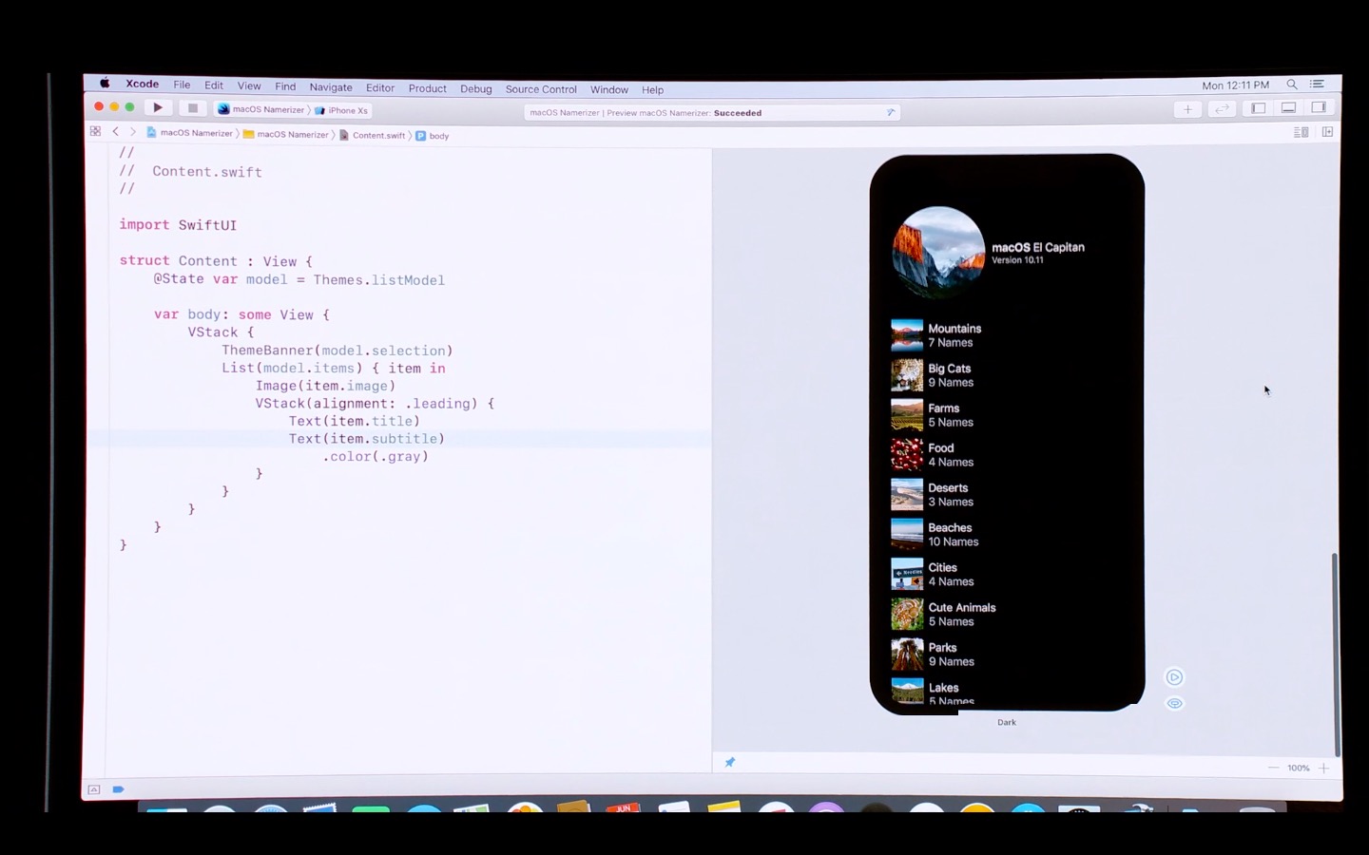Click 'Beaches' in the preview list
Screen dimensions: 1369x855
(950, 528)
